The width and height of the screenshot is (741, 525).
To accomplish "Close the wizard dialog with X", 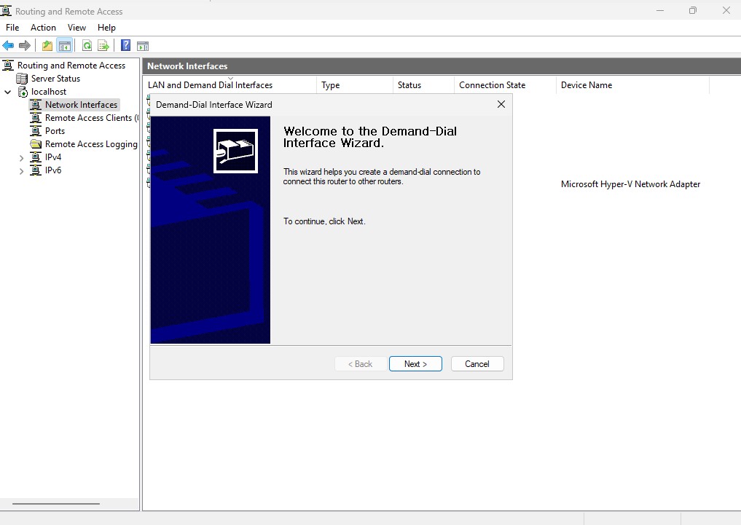I will [x=501, y=105].
